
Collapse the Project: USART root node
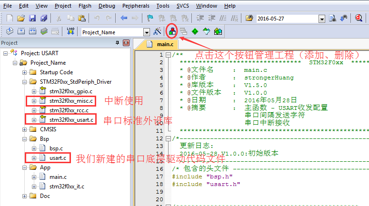[5, 54]
